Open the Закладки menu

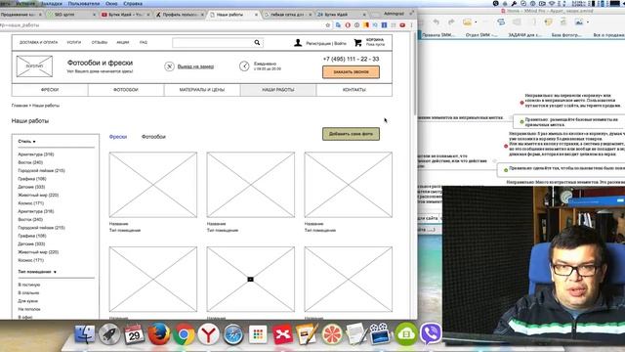click(x=52, y=4)
